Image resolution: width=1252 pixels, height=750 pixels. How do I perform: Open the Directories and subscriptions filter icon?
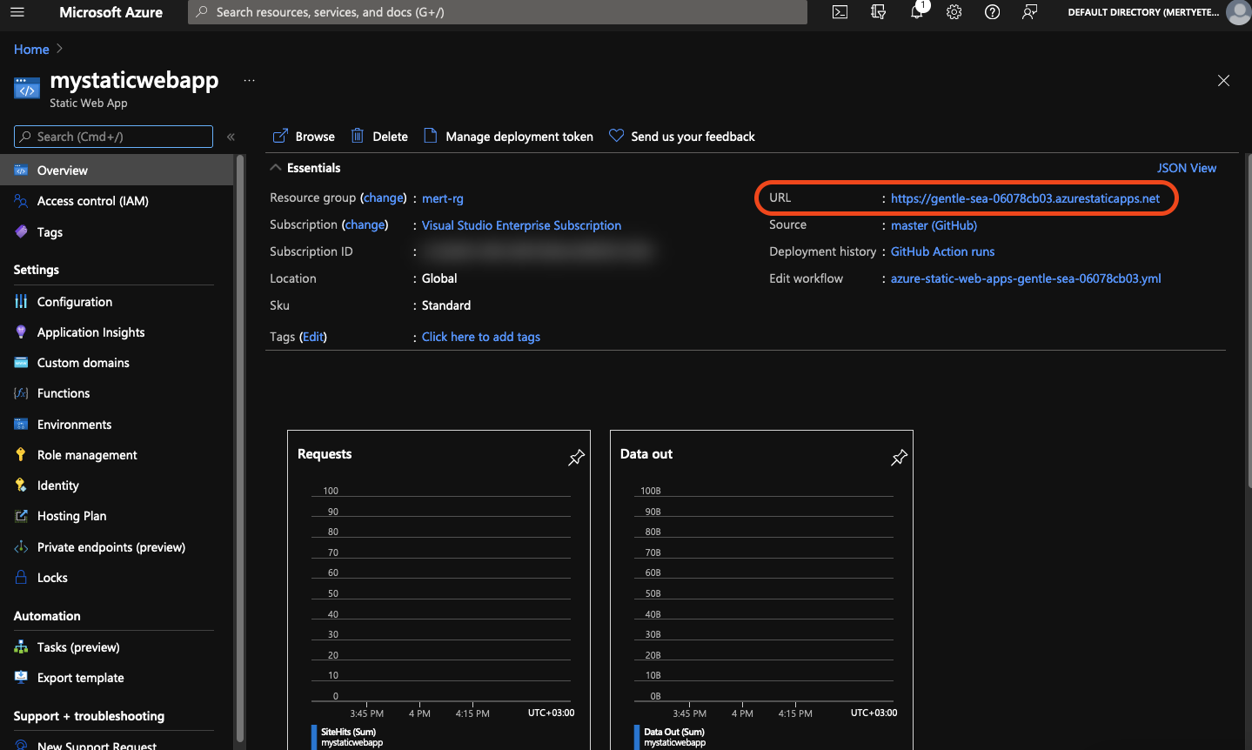(878, 12)
